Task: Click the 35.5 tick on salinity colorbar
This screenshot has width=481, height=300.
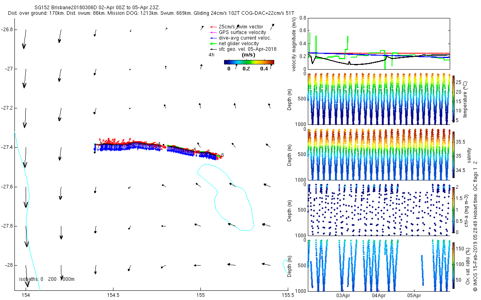Action: 461,142
